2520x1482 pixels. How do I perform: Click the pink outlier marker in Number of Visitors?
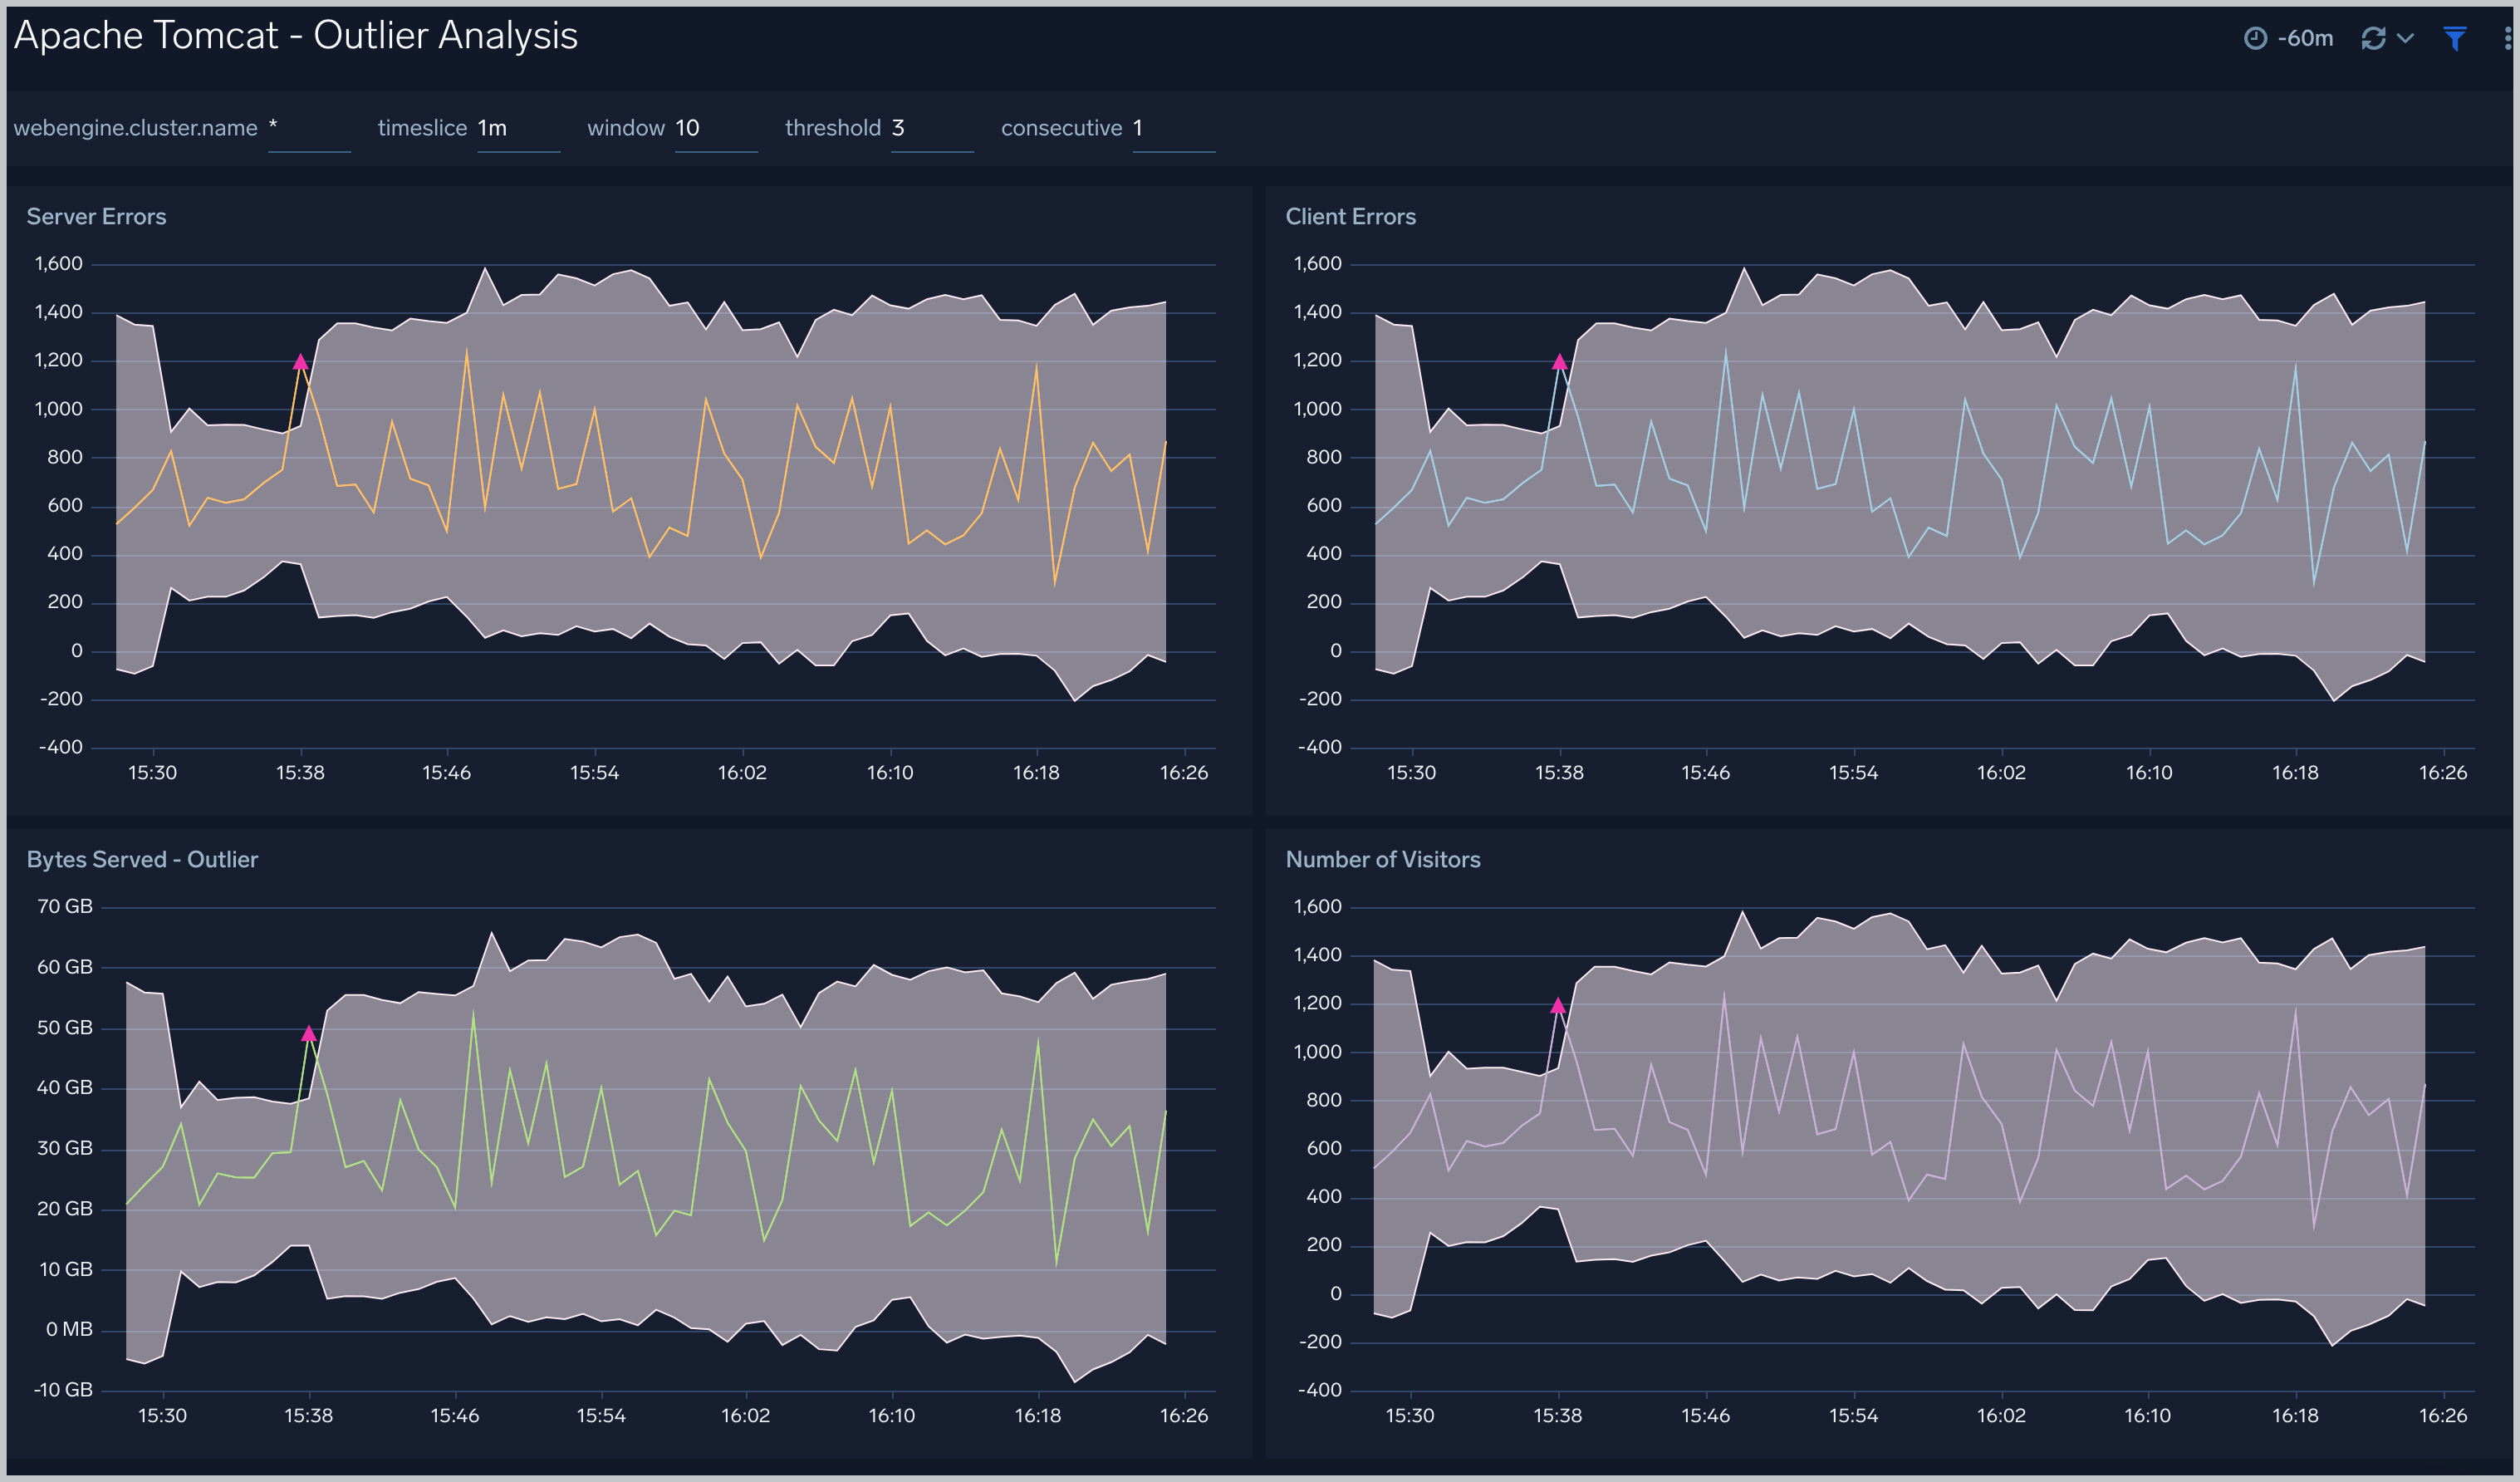tap(1558, 1005)
